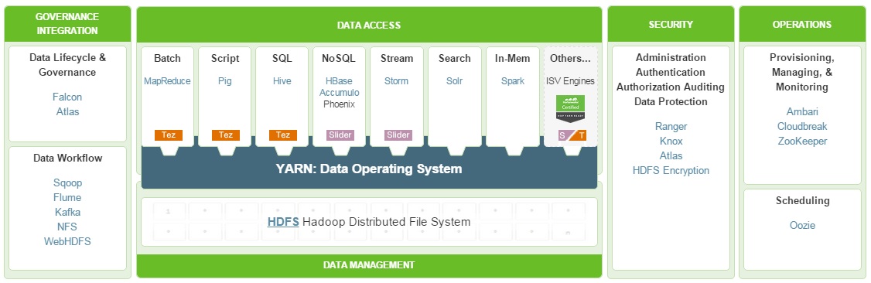Click the Data Access header
The width and height of the screenshot is (871, 283).
click(369, 25)
